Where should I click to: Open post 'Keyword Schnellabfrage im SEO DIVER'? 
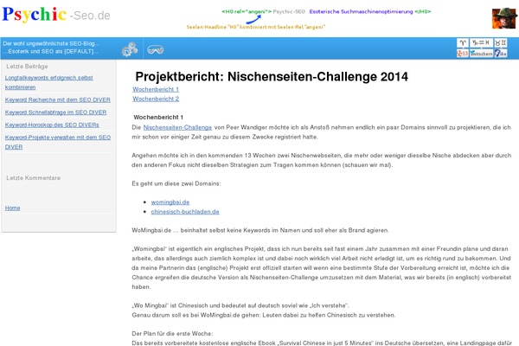(x=55, y=112)
